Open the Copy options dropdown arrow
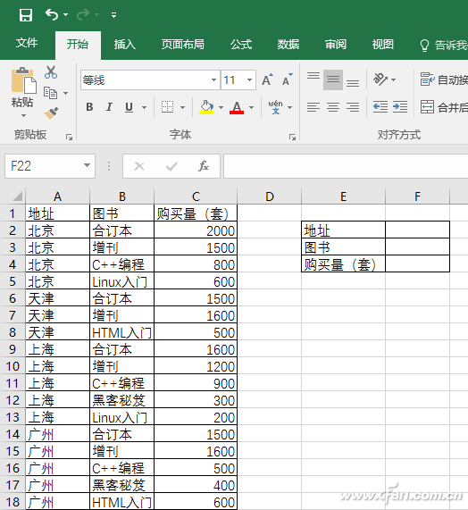 pos(66,94)
